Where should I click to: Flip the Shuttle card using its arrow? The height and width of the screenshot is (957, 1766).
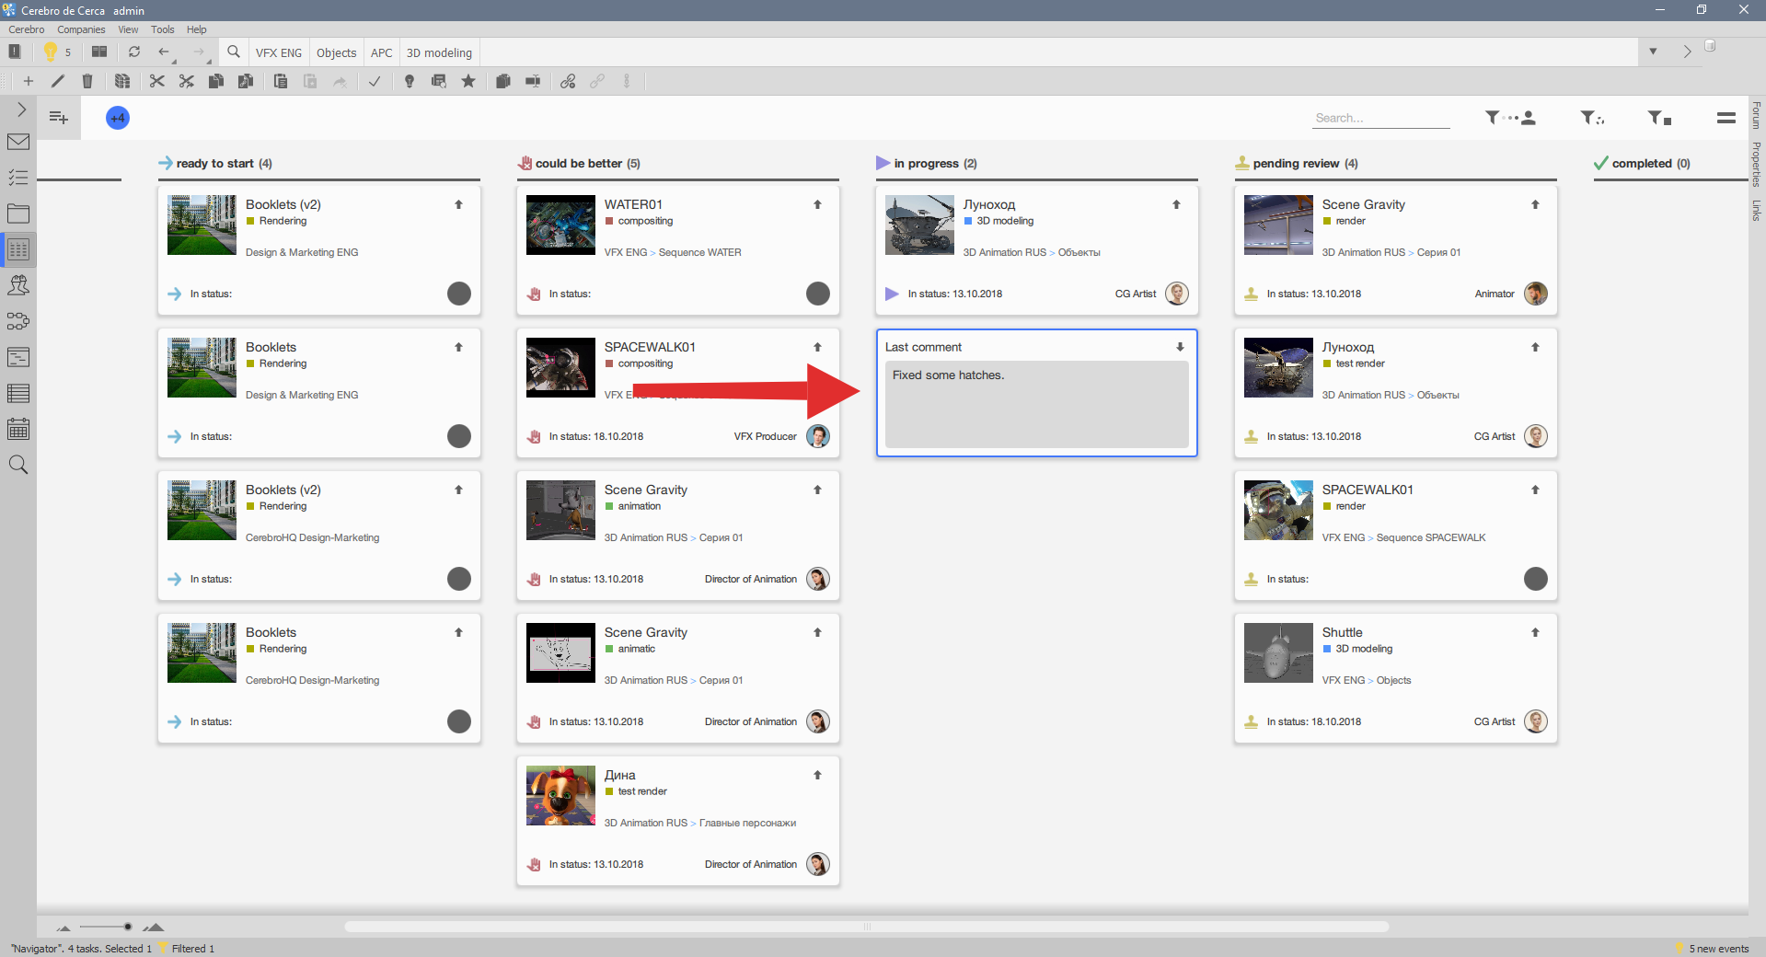pos(1535,632)
